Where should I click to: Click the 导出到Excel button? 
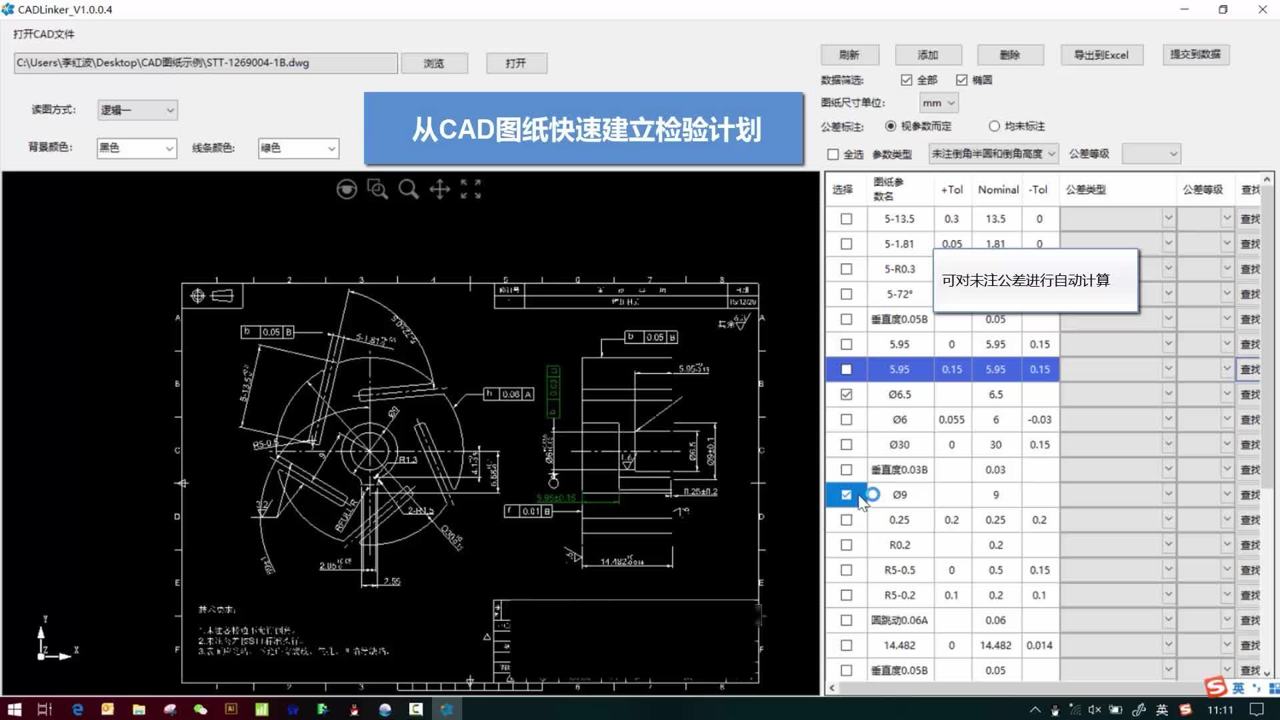pyautogui.click(x=1101, y=55)
